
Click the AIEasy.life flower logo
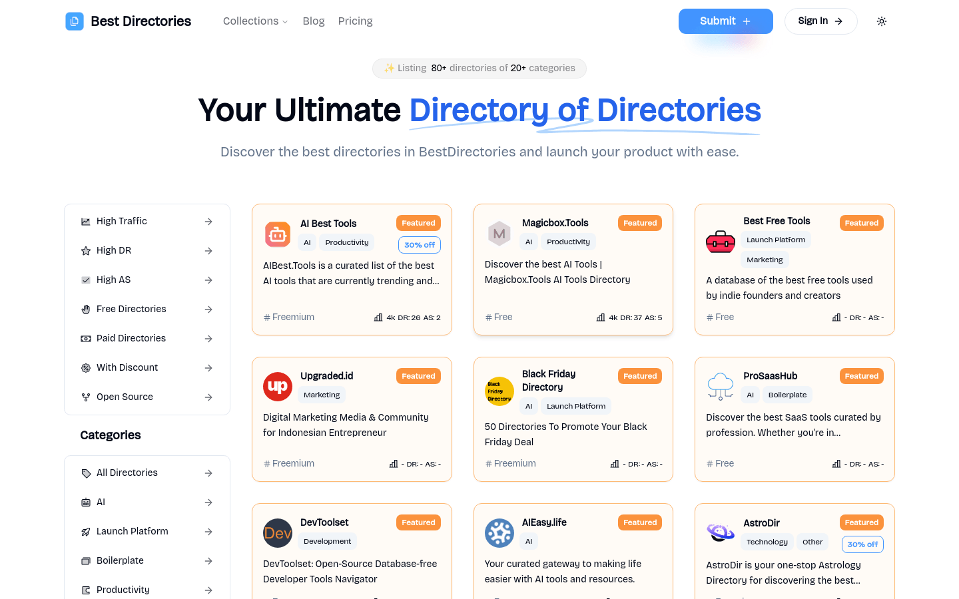click(499, 533)
